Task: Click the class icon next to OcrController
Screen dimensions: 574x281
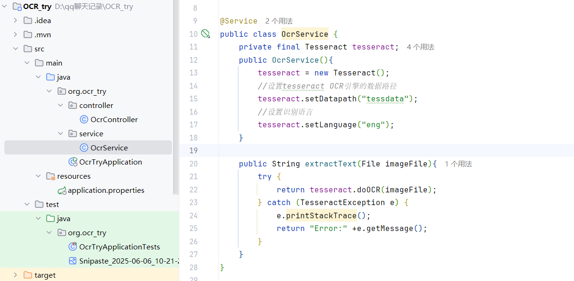Action: (83, 119)
